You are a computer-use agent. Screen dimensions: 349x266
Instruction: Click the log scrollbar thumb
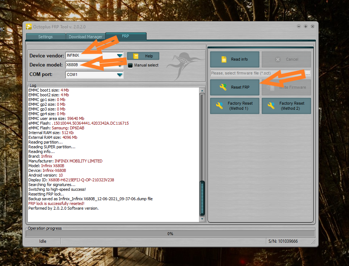click(x=202, y=198)
